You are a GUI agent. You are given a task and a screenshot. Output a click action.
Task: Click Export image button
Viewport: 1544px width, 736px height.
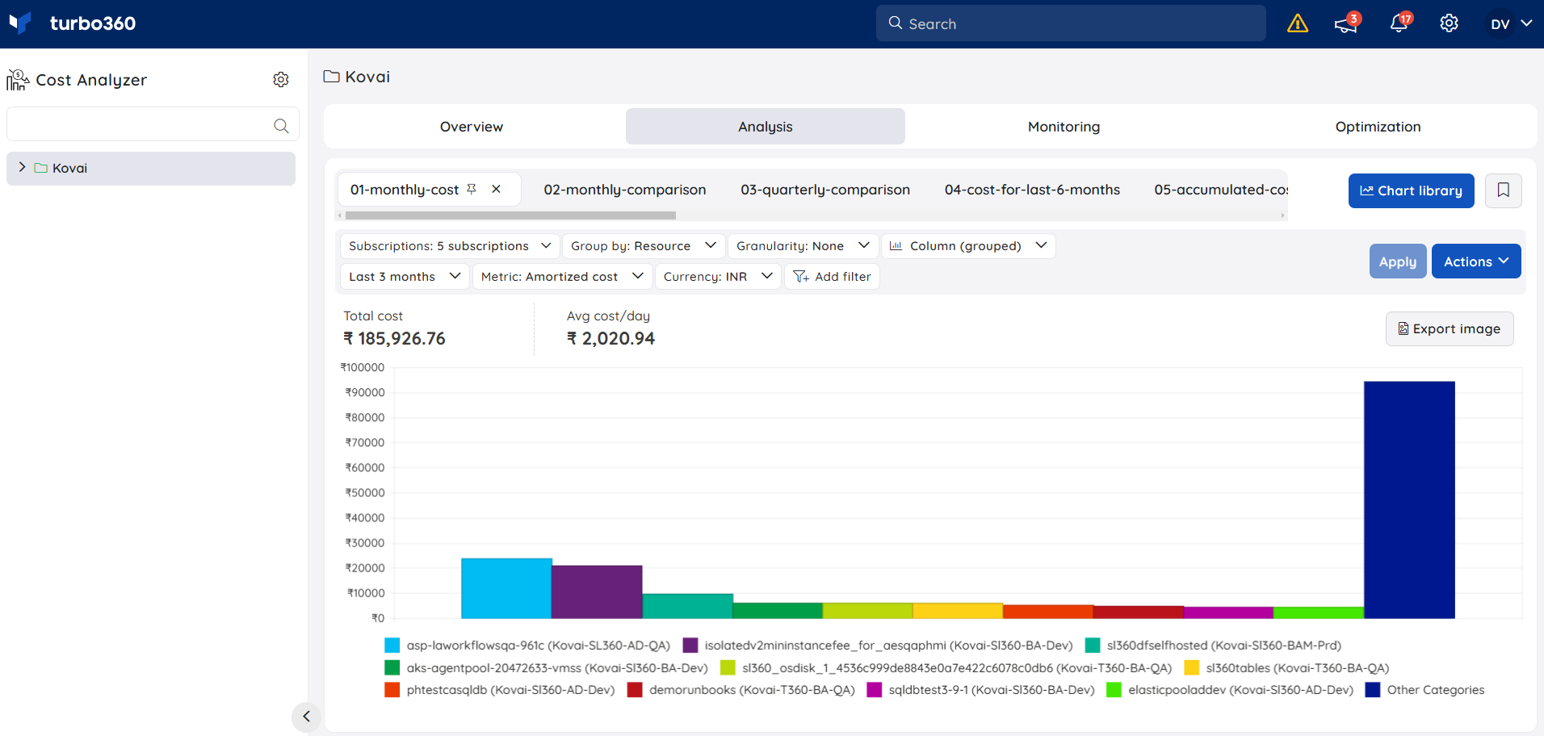click(1450, 328)
